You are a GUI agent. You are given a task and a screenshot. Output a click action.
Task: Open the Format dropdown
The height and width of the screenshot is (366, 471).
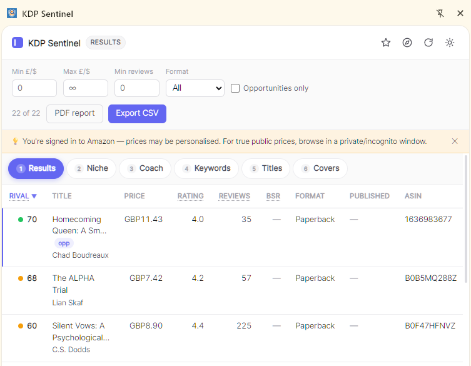coord(195,88)
